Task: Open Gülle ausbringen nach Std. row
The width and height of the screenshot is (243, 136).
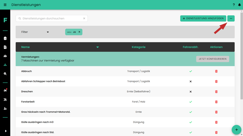Action: (125, 132)
